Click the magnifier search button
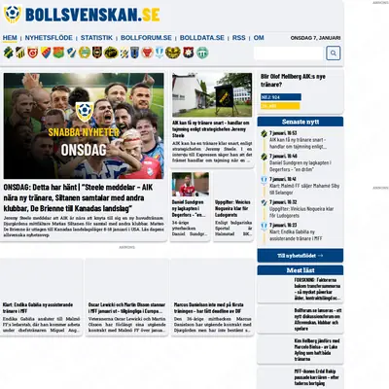The width and height of the screenshot is (389, 389). click(334, 53)
